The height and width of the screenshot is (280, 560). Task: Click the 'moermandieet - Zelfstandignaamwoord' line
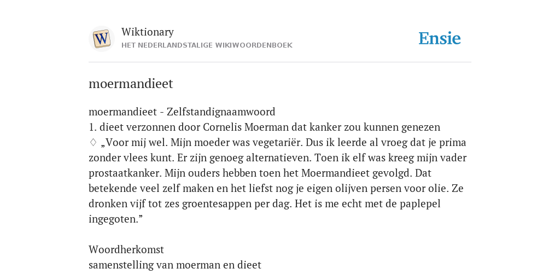[182, 112]
